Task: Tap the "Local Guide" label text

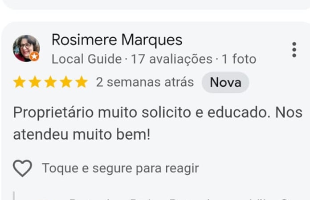Action: [x=86, y=59]
